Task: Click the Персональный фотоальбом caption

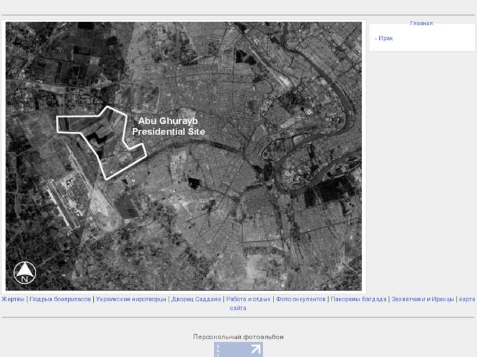Action: [238, 337]
